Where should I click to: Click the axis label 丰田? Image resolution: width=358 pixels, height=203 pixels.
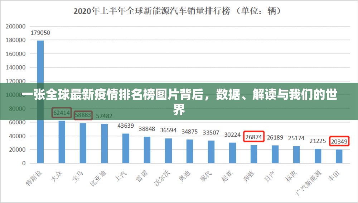tap(334, 176)
